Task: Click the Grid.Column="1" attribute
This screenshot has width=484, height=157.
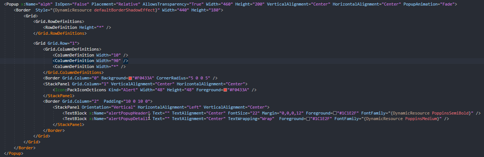Action: pyautogui.click(x=90, y=84)
